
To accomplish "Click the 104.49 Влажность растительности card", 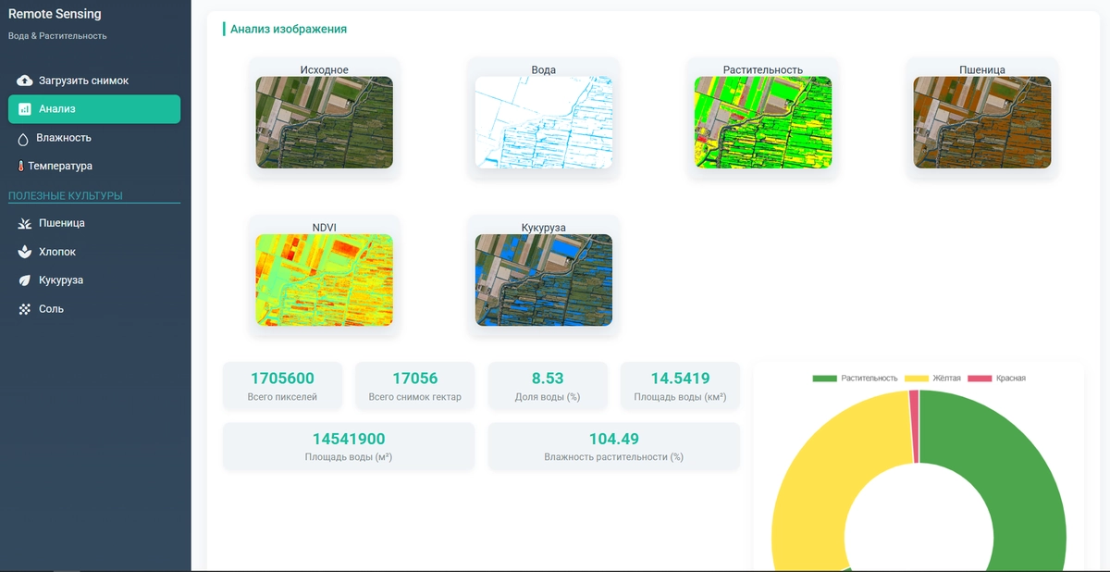I will click(614, 446).
